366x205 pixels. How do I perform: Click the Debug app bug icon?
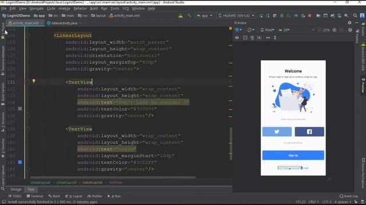click(282, 15)
